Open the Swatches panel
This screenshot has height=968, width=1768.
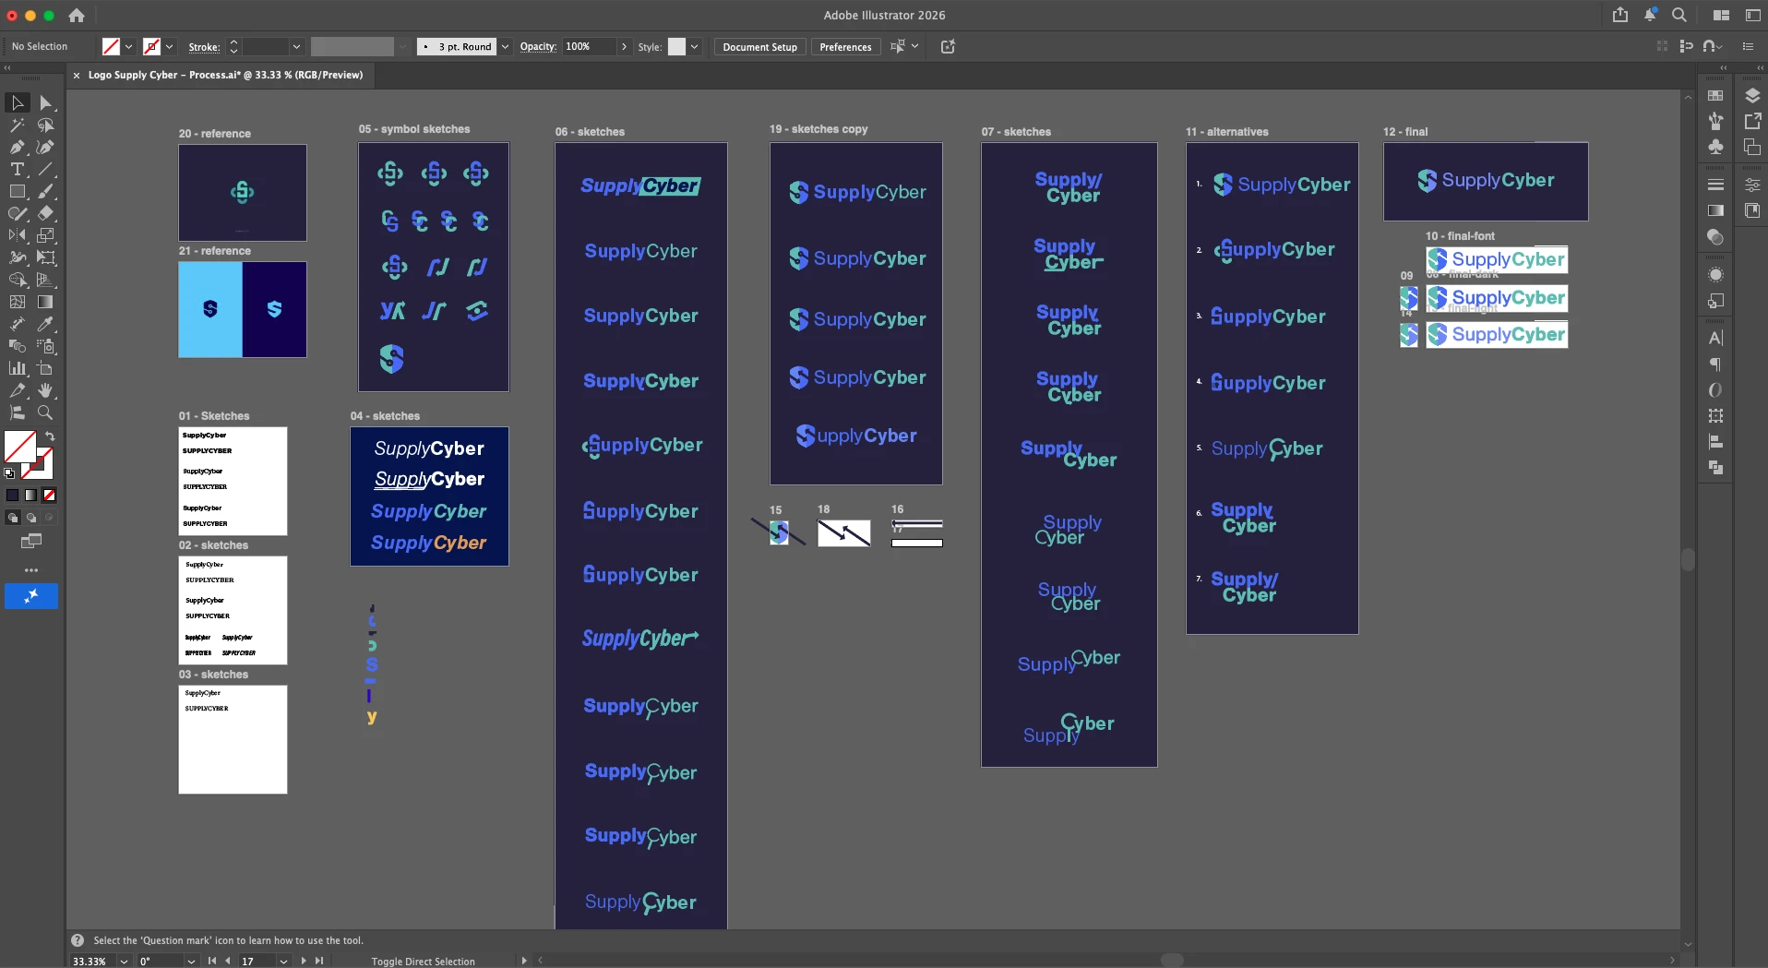click(x=1715, y=95)
